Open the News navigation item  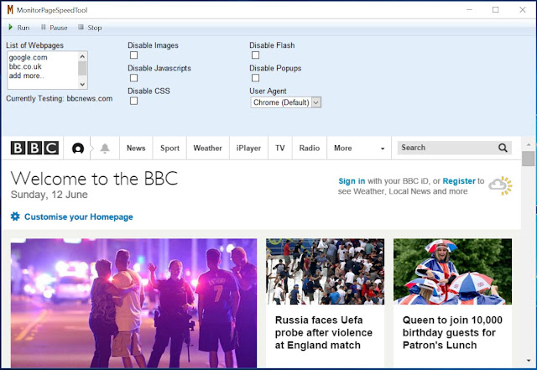pyautogui.click(x=136, y=148)
